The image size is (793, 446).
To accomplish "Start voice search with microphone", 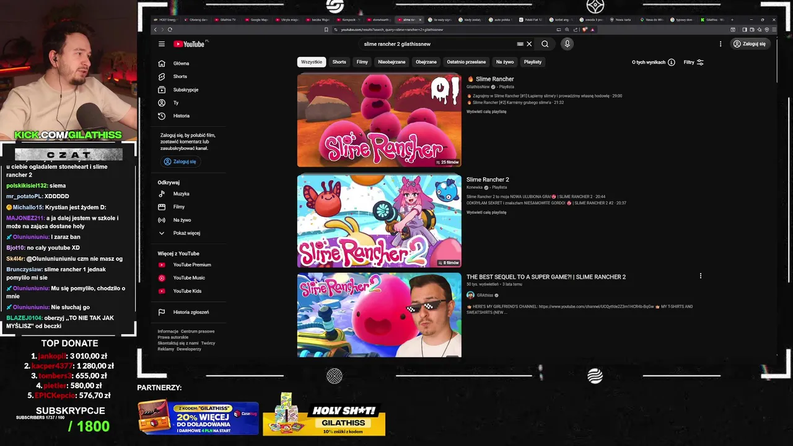I will (567, 44).
